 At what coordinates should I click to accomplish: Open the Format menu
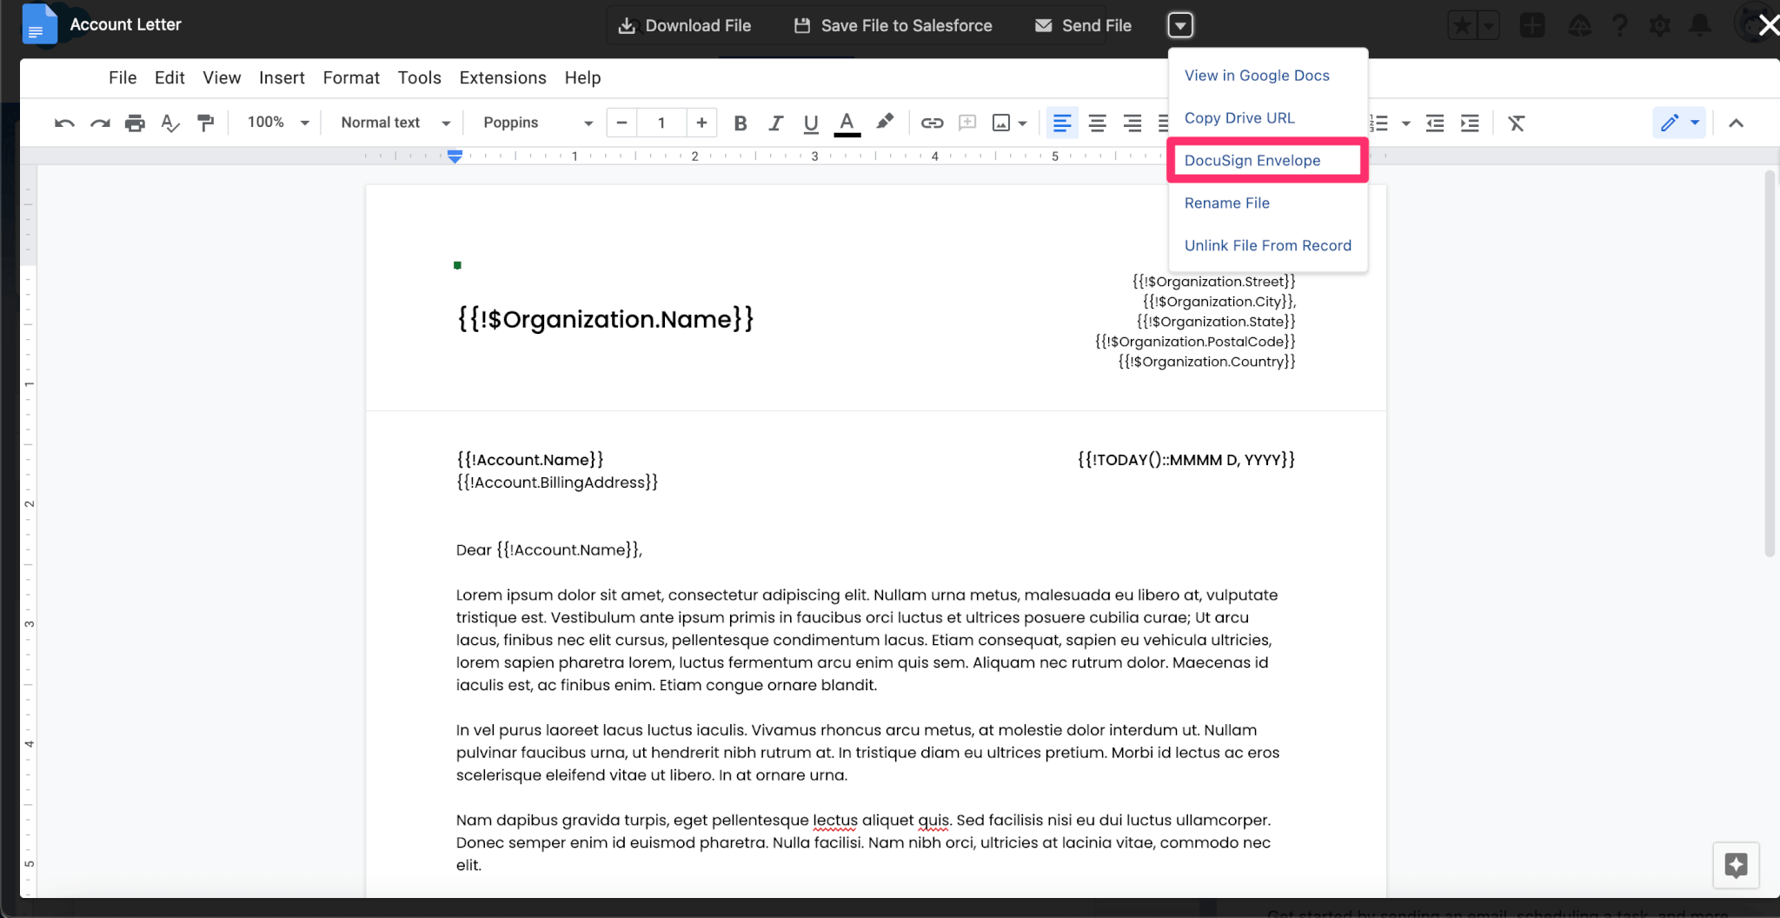pyautogui.click(x=351, y=77)
